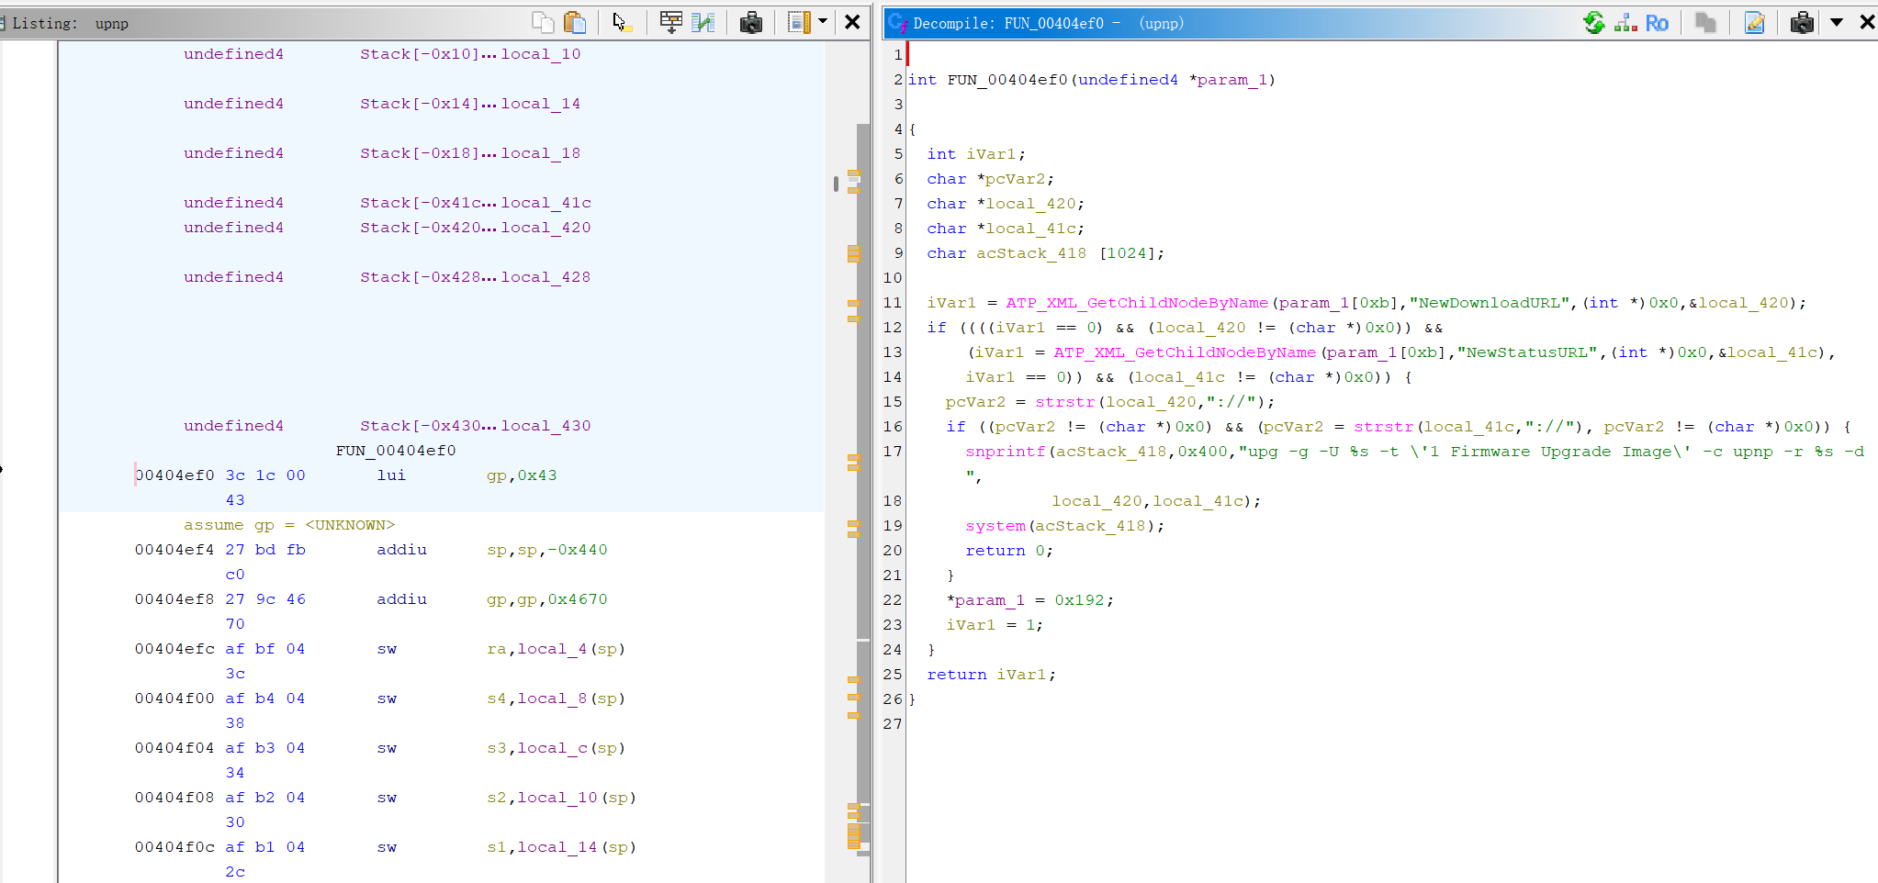Open the Decompile export notepad icon
This screenshot has width=1878, height=883.
point(1754,22)
